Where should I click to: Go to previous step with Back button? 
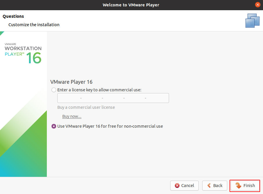(x=214, y=186)
